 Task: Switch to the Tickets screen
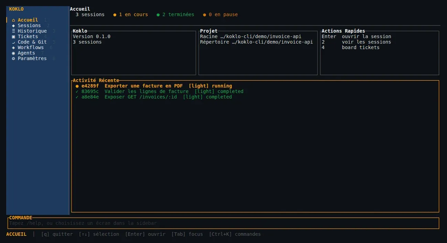tap(38, 37)
